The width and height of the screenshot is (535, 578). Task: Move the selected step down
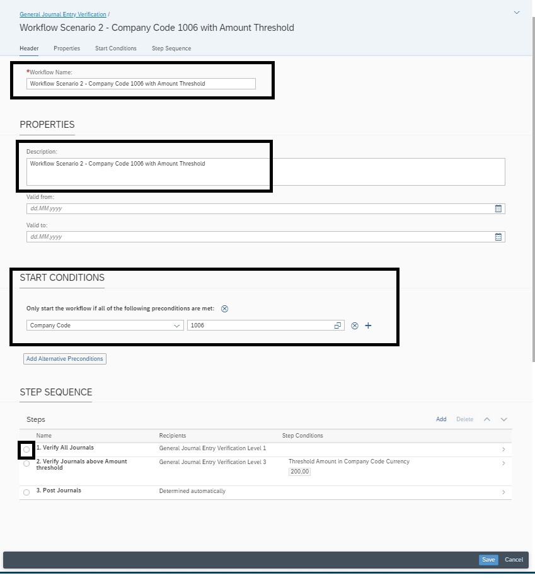tap(504, 419)
